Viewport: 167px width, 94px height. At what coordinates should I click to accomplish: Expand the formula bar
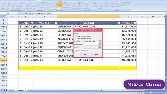[x=166, y=13]
